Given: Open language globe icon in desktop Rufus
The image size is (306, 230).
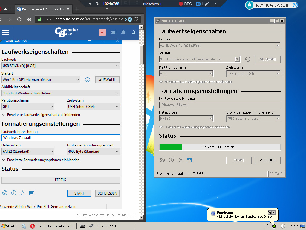Looking at the screenshot, I should tap(162, 160).
